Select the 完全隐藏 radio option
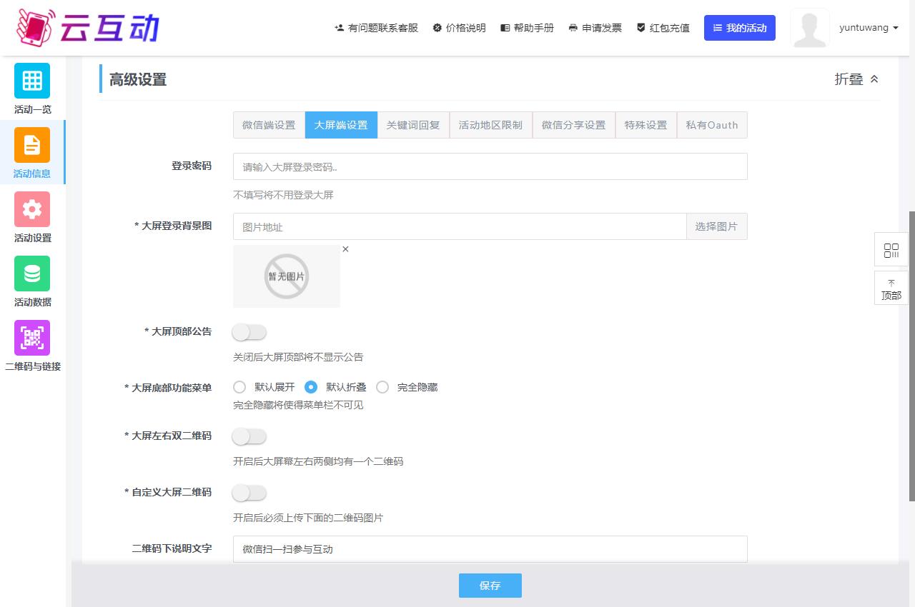 coord(382,387)
